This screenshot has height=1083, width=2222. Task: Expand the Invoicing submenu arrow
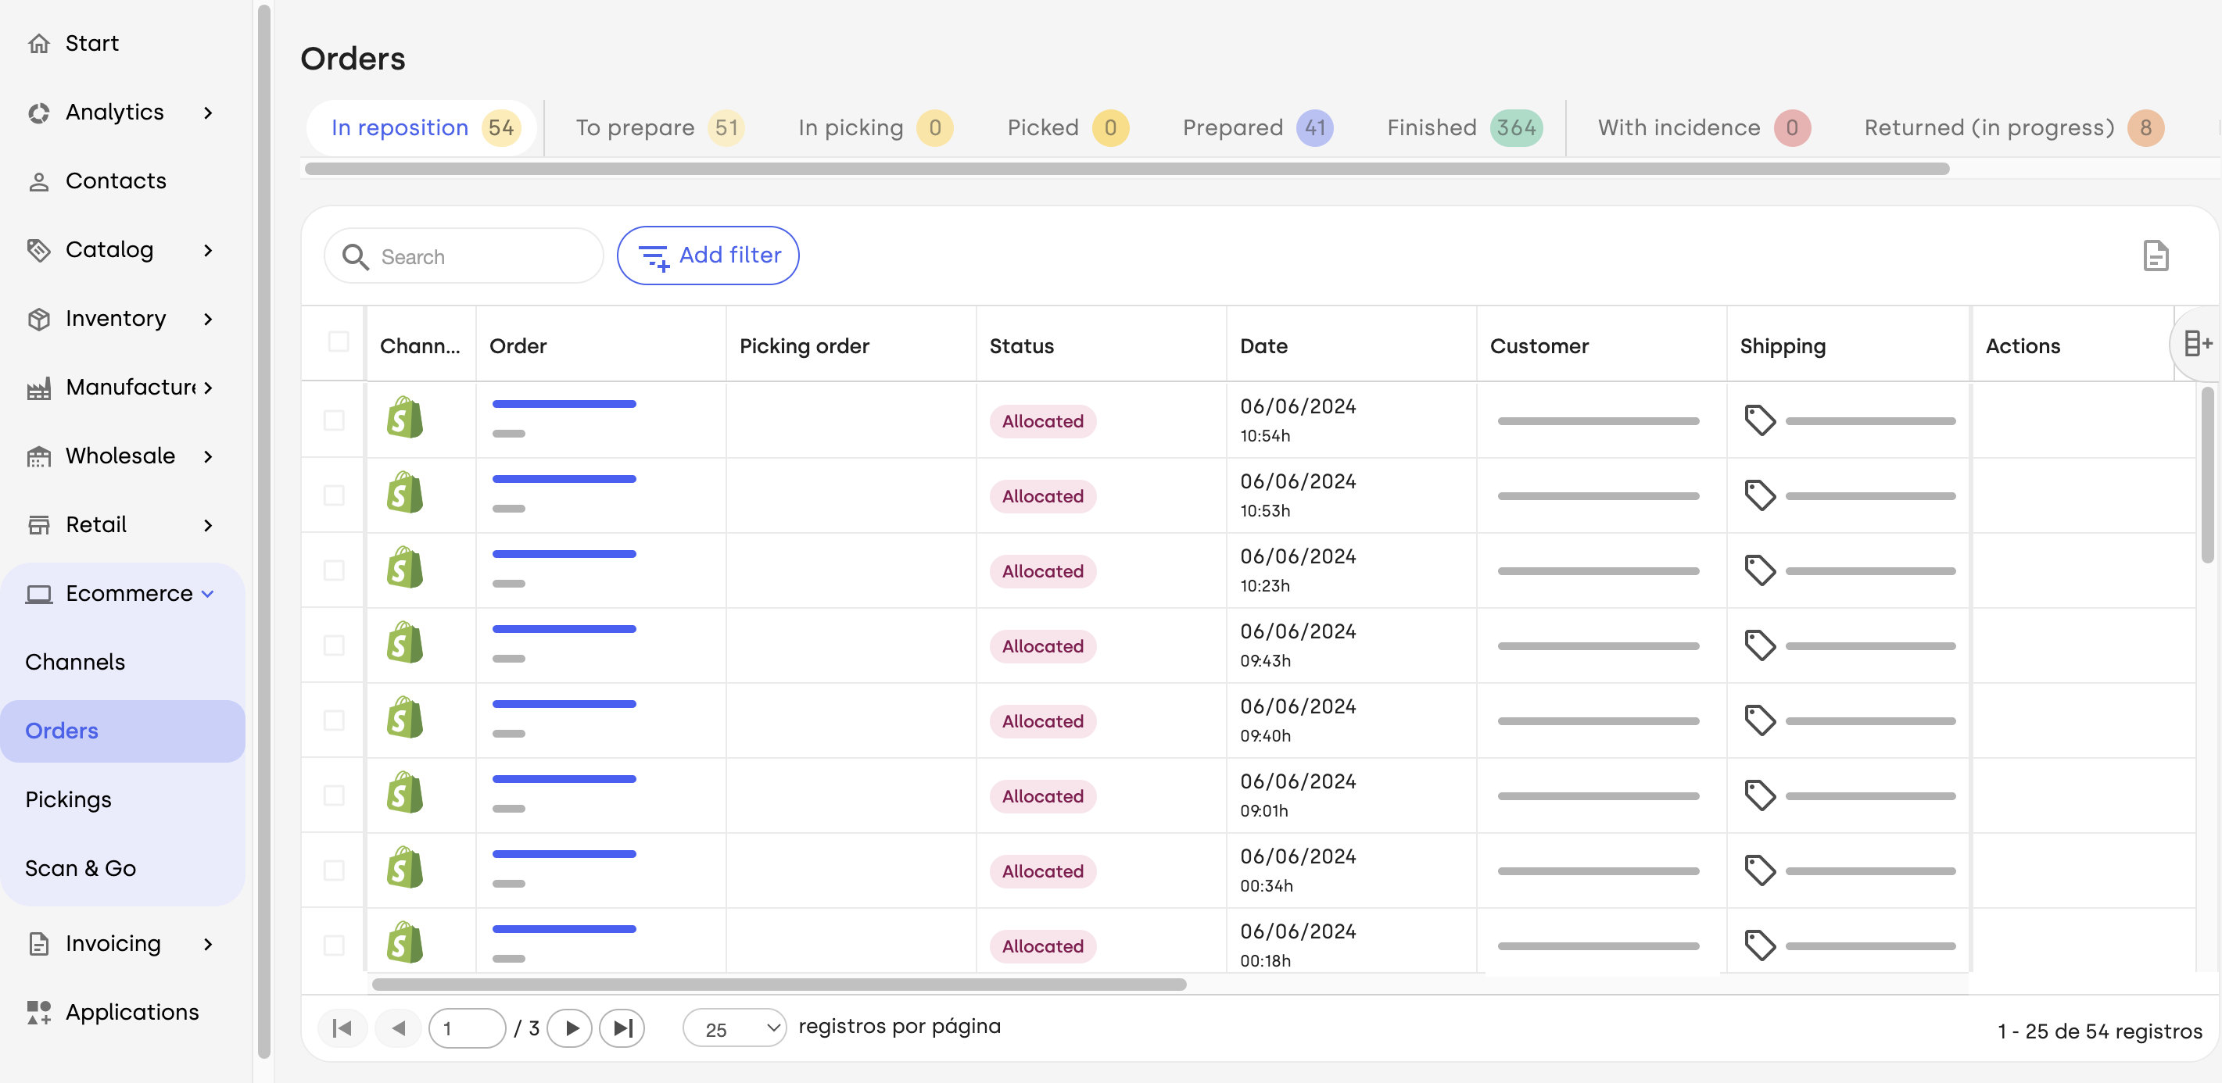208,945
